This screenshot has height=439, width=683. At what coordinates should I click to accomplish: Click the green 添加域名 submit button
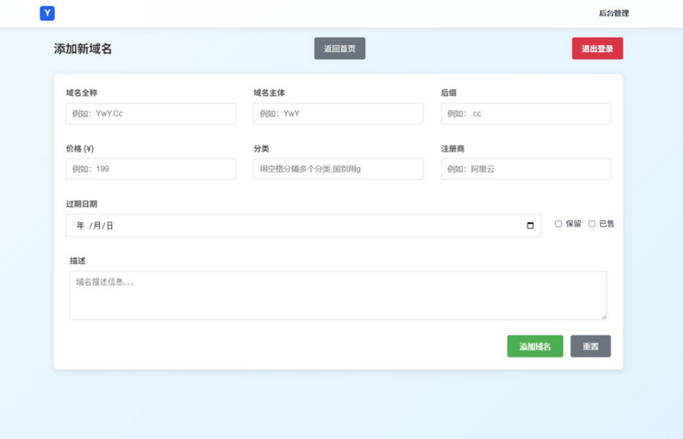coord(535,345)
